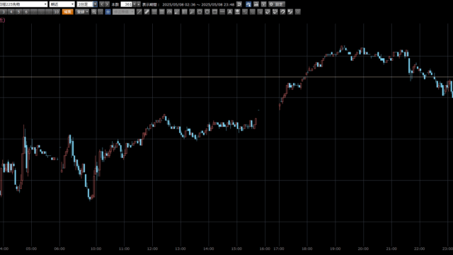This screenshot has width=453, height=255.
Task: Go to next period with right arrow
Action: click(107, 4)
